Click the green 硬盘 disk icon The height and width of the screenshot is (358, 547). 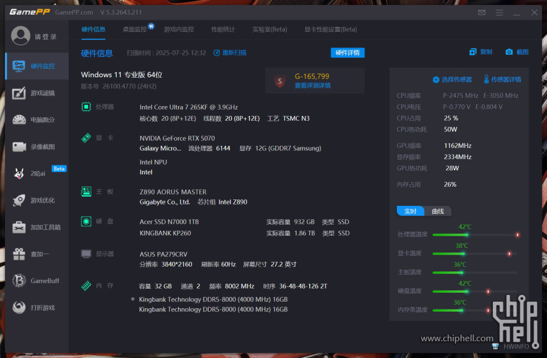pyautogui.click(x=86, y=221)
